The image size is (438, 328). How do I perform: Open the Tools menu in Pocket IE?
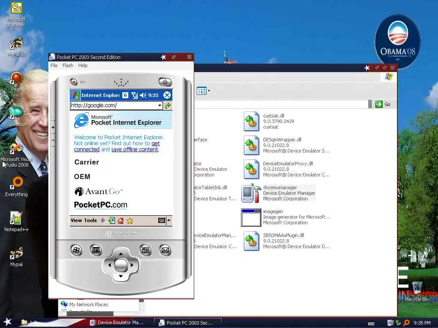coord(90,220)
